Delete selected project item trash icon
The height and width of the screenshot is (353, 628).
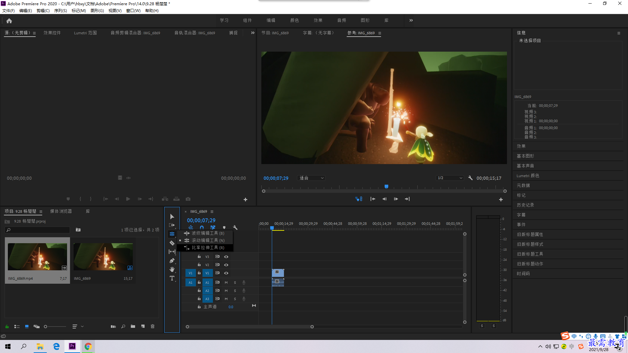(x=152, y=326)
